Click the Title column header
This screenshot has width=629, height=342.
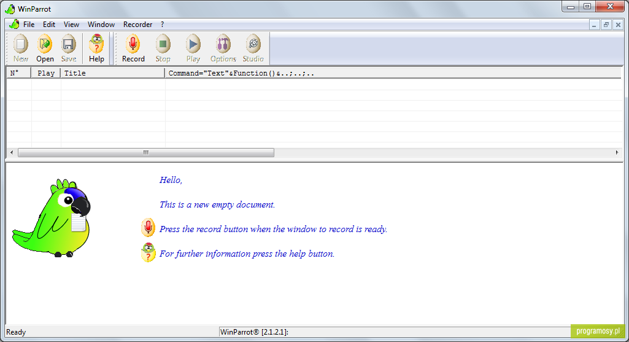[113, 73]
